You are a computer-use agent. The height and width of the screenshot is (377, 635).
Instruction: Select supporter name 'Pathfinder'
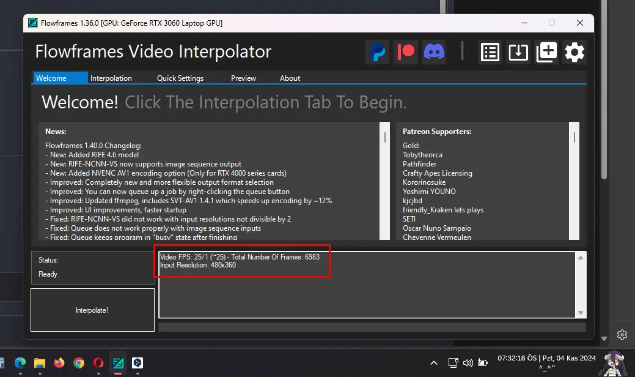pos(419,164)
